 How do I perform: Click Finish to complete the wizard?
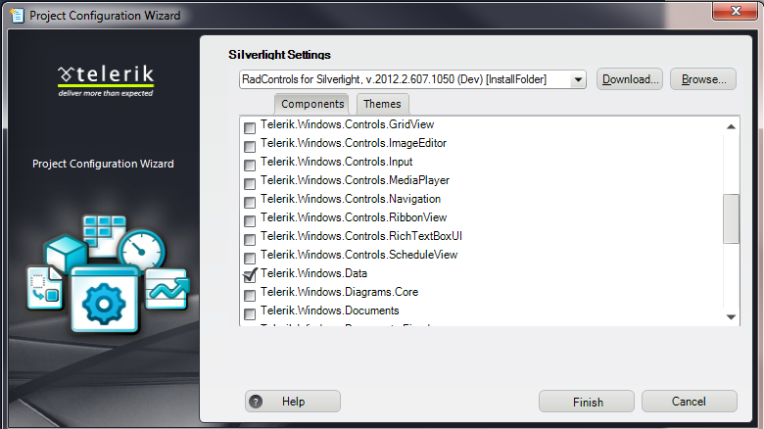tap(587, 402)
